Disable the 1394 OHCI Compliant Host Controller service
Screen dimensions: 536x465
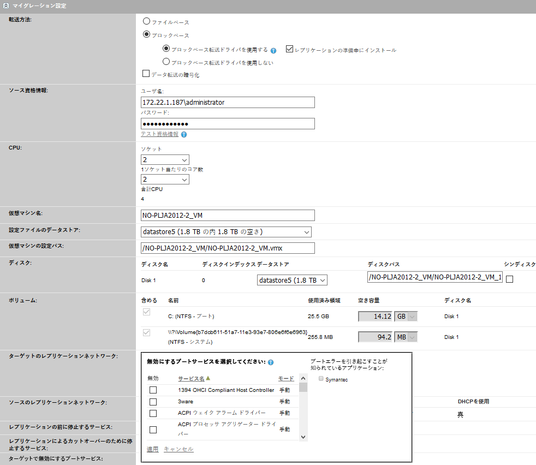pyautogui.click(x=153, y=390)
